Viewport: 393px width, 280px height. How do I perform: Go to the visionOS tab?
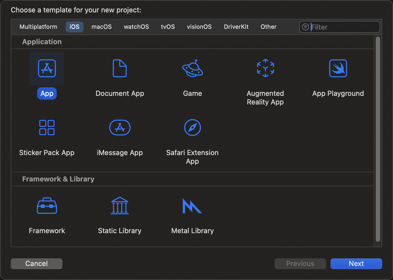[x=199, y=27]
